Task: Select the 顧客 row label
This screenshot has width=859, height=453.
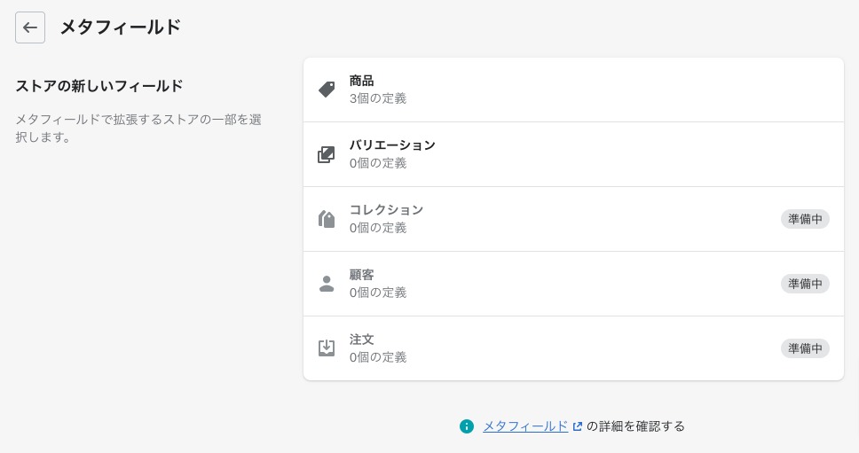Action: [x=361, y=275]
